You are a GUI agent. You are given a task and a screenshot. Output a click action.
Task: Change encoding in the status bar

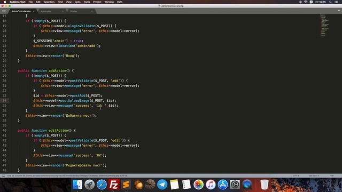coord(296,175)
